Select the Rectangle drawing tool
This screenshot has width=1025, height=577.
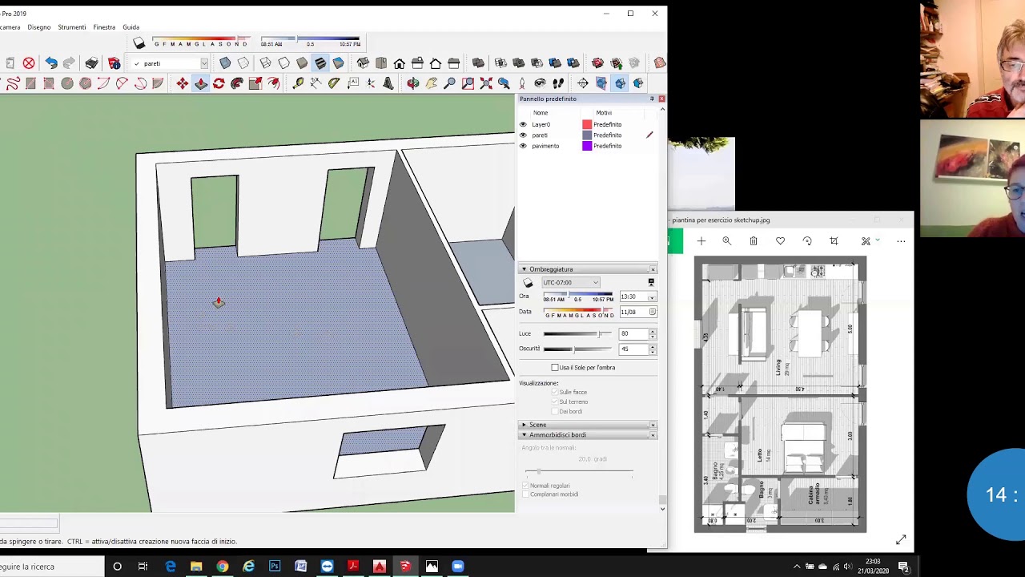click(x=31, y=83)
